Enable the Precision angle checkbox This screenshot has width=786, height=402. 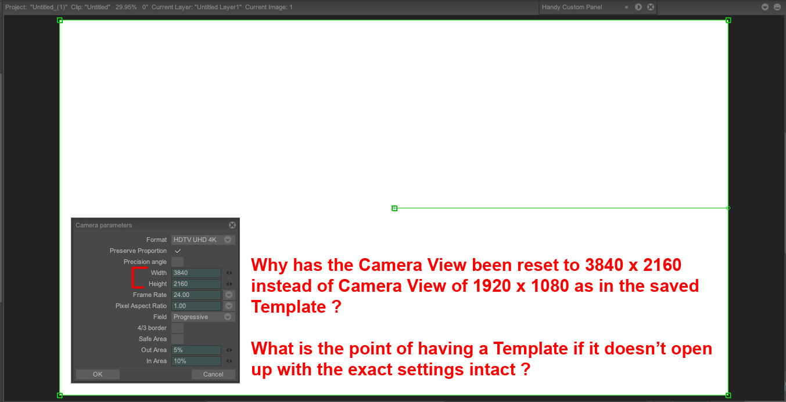click(178, 262)
